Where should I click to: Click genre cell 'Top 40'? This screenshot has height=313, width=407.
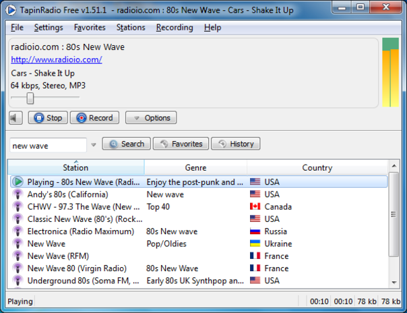158,207
